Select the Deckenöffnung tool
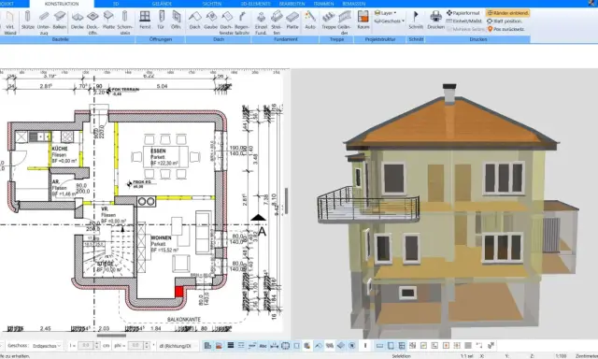This screenshot has height=359, width=598. (x=93, y=22)
